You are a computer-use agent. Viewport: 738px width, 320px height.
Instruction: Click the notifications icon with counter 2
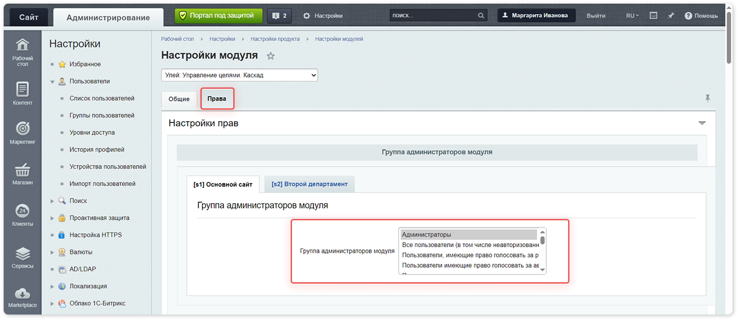click(x=279, y=16)
